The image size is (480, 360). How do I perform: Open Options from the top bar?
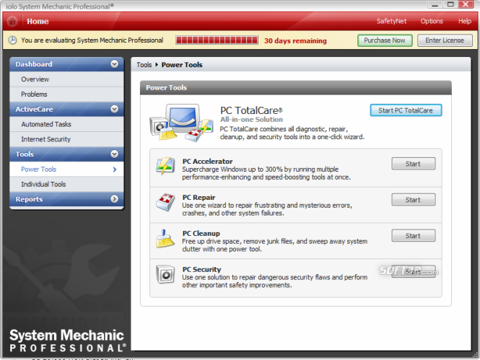tap(432, 21)
